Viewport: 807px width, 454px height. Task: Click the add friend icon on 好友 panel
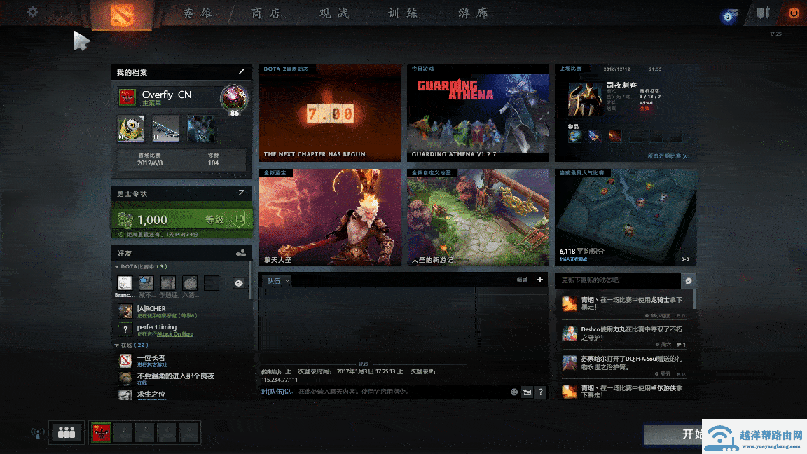pyautogui.click(x=240, y=253)
